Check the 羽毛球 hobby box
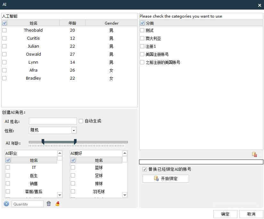 click(73, 192)
